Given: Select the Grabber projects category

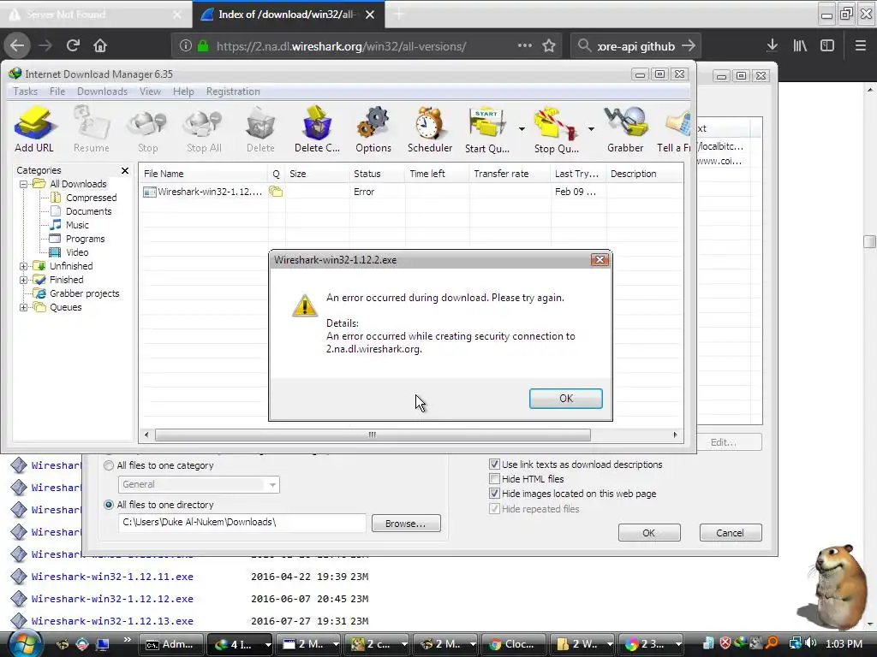Looking at the screenshot, I should point(85,293).
